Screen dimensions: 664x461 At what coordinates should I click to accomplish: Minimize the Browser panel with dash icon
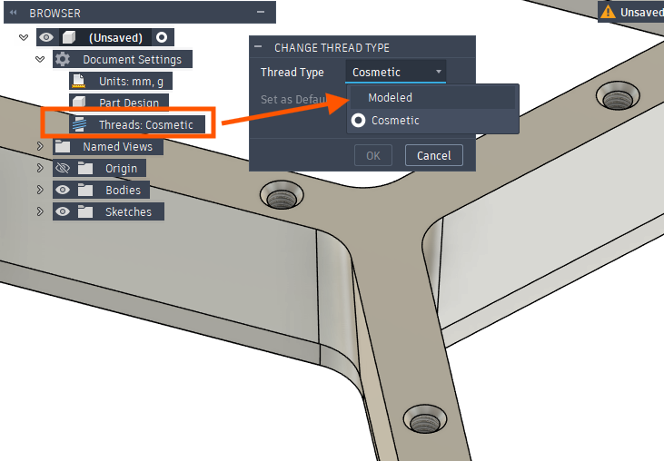point(261,12)
